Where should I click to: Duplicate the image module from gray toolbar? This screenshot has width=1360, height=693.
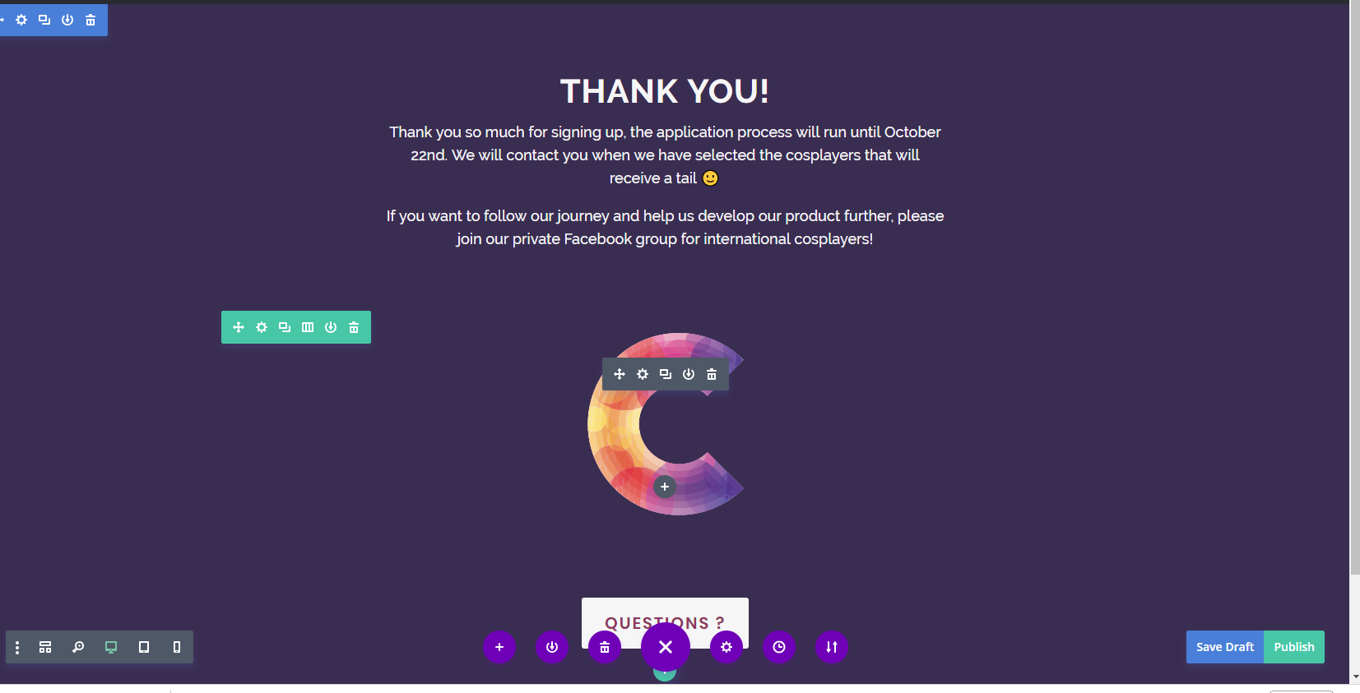point(666,374)
